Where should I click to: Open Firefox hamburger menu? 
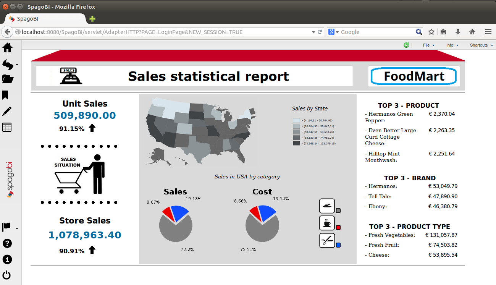tap(488, 32)
